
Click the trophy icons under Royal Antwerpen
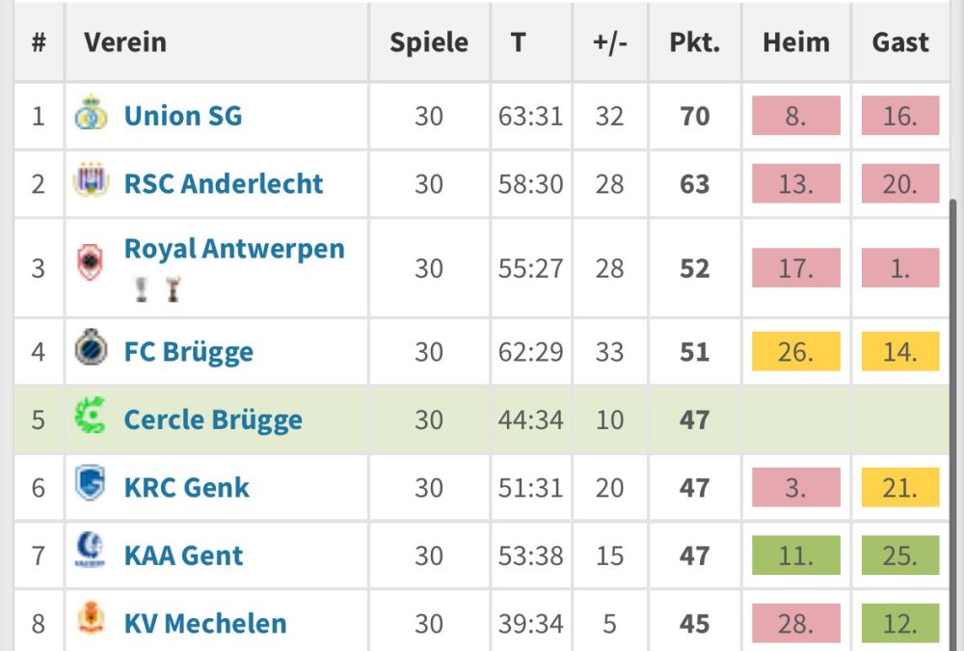157,290
